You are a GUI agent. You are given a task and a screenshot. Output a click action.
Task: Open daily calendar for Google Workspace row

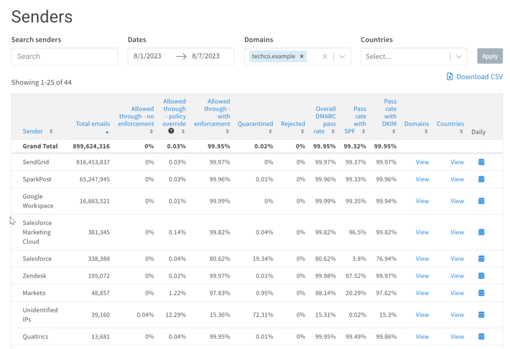(x=482, y=201)
